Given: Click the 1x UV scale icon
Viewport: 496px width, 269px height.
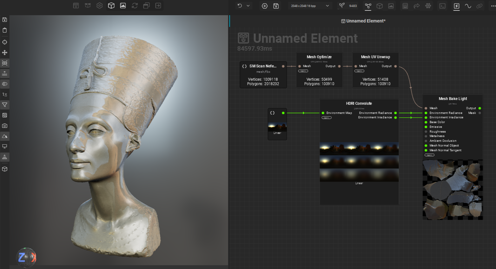Looking at the screenshot, I should [x=5, y=94].
